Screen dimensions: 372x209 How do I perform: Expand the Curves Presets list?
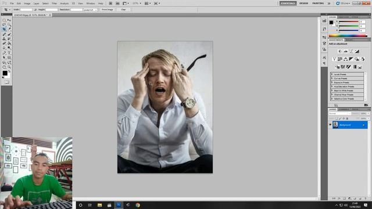(332, 78)
